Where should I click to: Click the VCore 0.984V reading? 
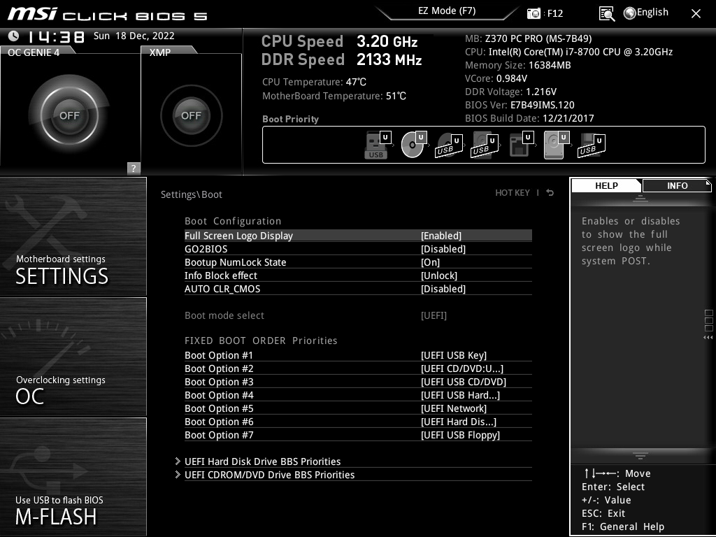point(496,78)
